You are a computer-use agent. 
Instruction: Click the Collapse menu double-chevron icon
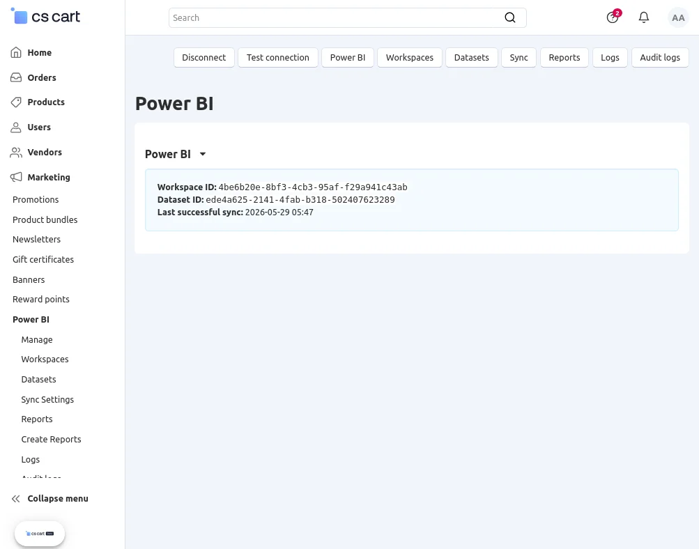[16, 499]
